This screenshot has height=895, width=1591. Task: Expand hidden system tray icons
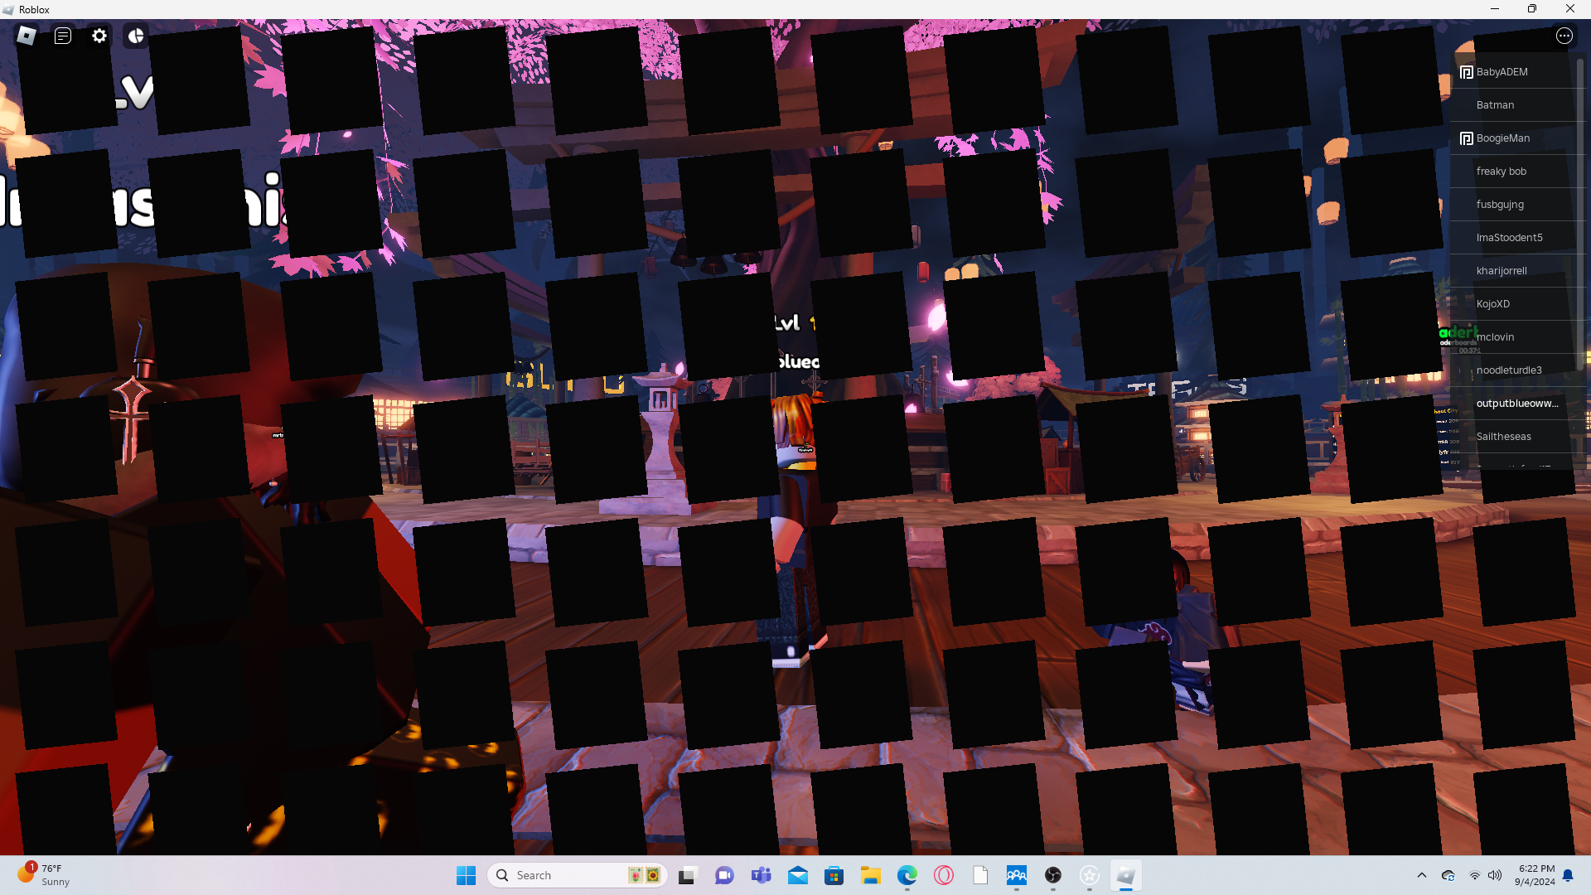pyautogui.click(x=1421, y=875)
